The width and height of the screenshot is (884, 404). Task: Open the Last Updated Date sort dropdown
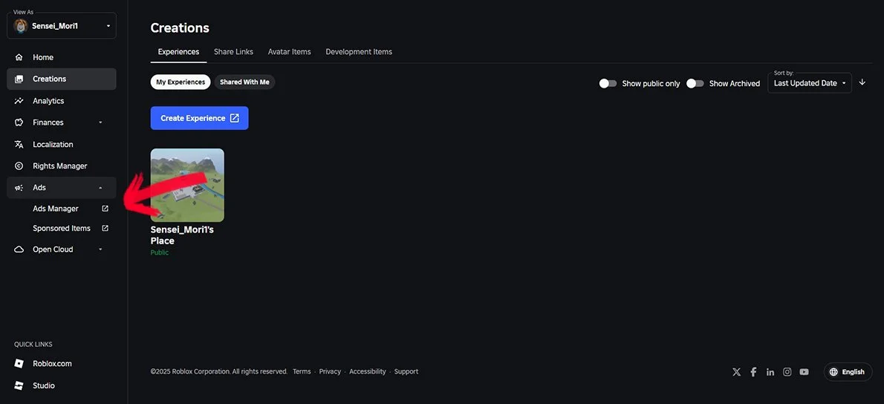[810, 82]
